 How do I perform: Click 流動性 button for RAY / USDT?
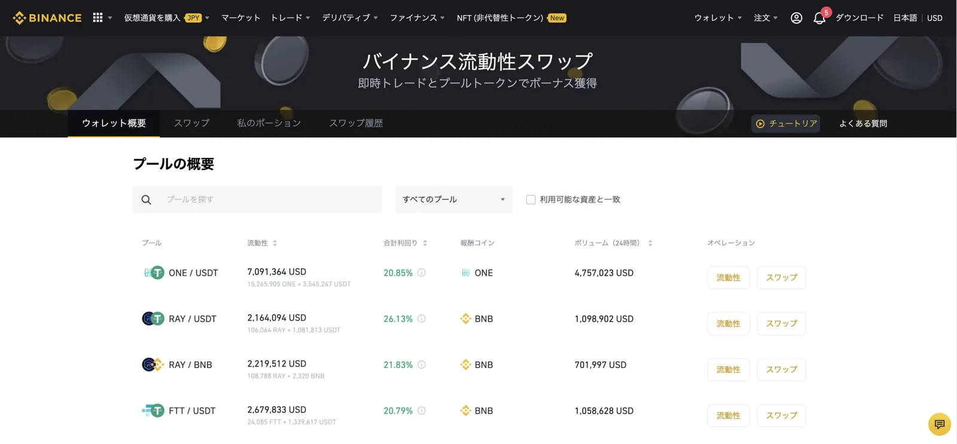[729, 324]
